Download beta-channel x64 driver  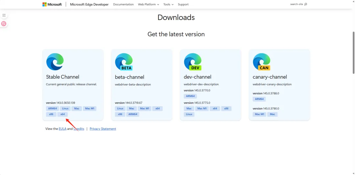coord(157,108)
